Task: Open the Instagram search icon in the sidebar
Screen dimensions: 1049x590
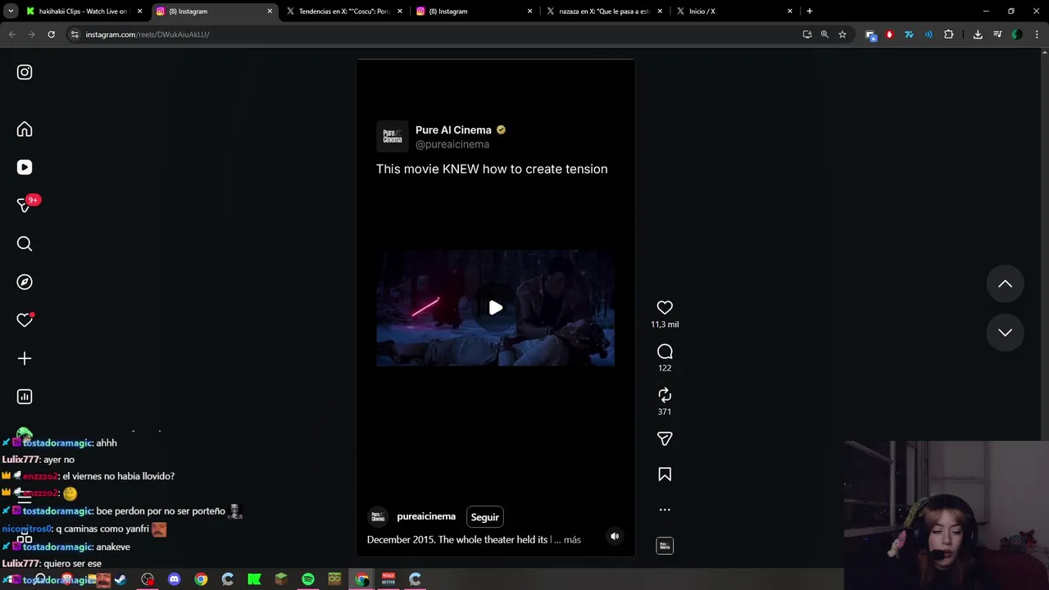Action: (x=25, y=243)
